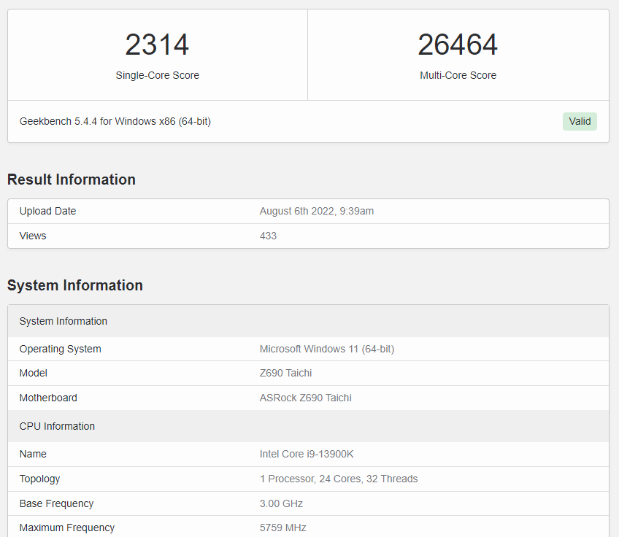Click the multi-core score 26464
The image size is (619, 537).
[458, 45]
